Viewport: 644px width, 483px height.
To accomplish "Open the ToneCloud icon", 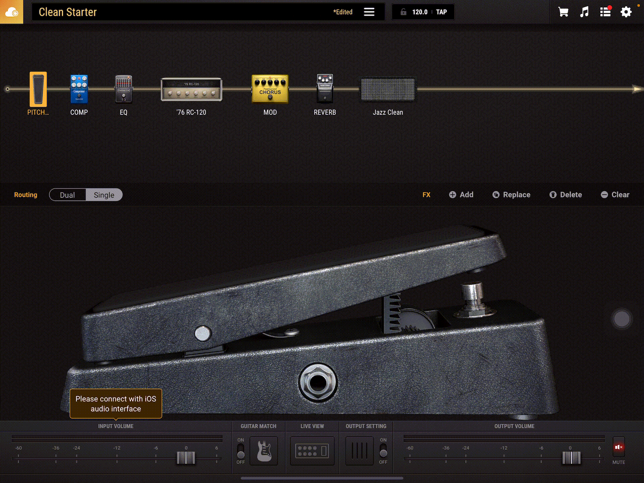I will 11,12.
